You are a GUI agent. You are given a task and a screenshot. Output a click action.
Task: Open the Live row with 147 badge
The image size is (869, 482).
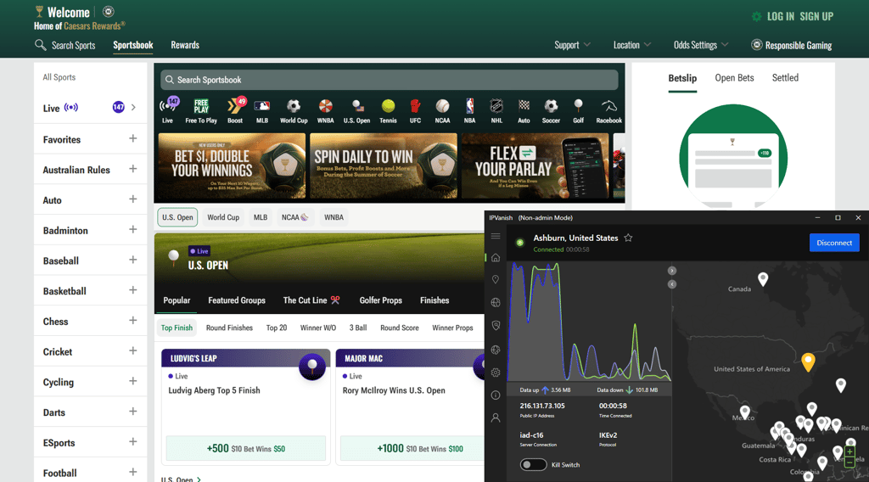click(x=90, y=108)
